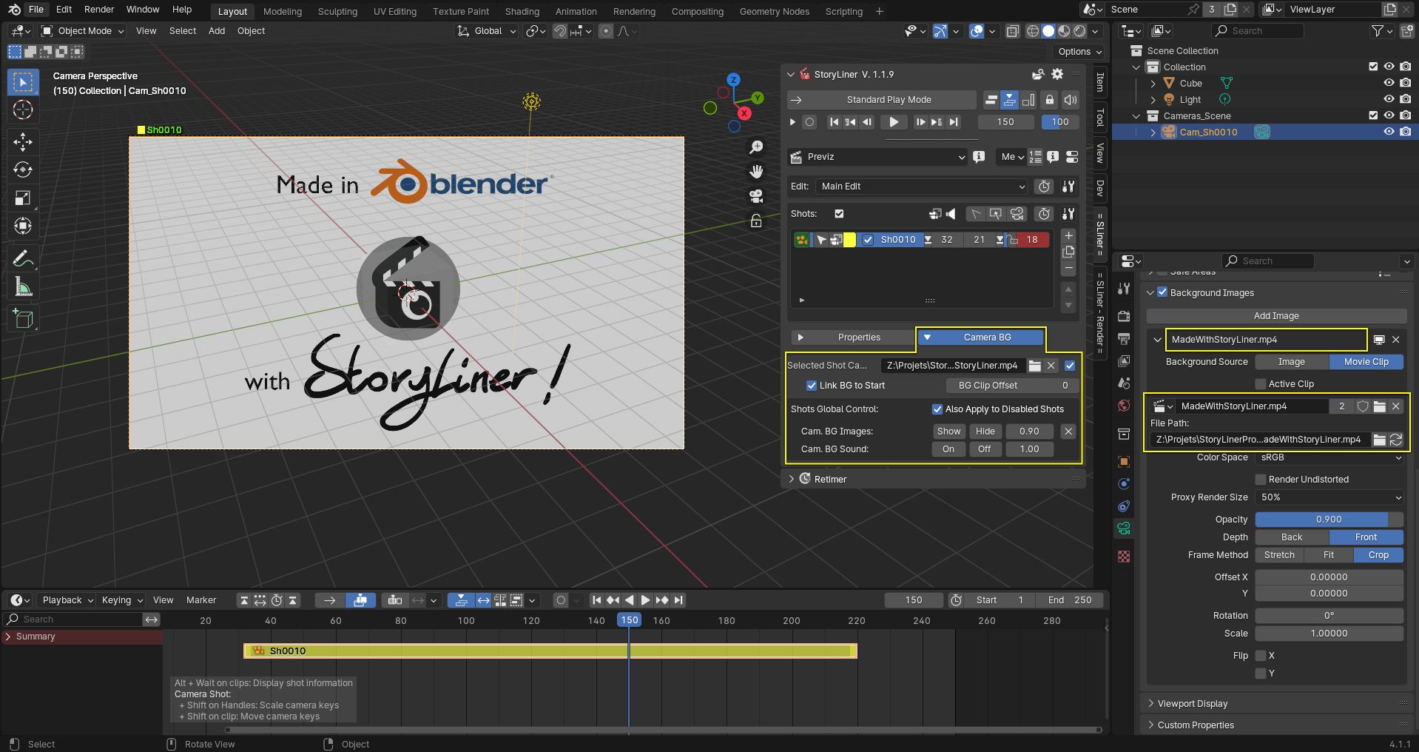Switch to the Shading workspace tab
This screenshot has height=752, width=1419.
click(x=522, y=11)
